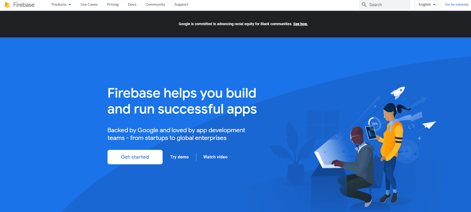This screenshot has height=212, width=471.
Task: Open the English language selector
Action: pyautogui.click(x=427, y=4)
